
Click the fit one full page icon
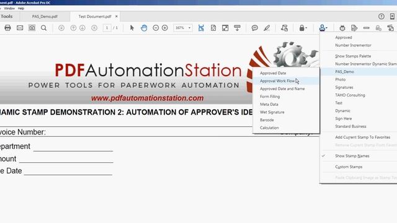pos(213,28)
